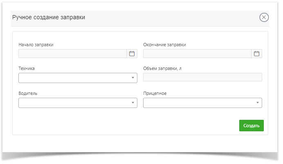
Task: Focus the Объем заправки, л input
Action: (x=202, y=77)
